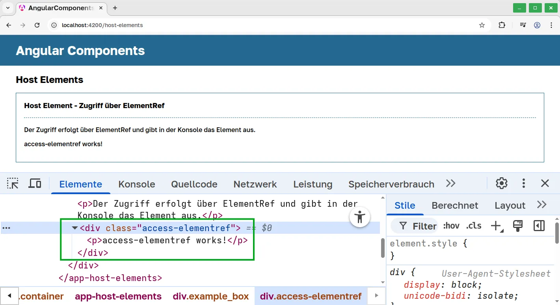Bookmark this page with the star
The width and height of the screenshot is (560, 305).
click(x=482, y=25)
